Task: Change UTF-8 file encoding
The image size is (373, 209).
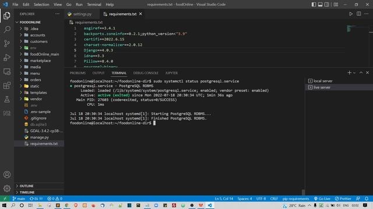Action: tap(261, 199)
